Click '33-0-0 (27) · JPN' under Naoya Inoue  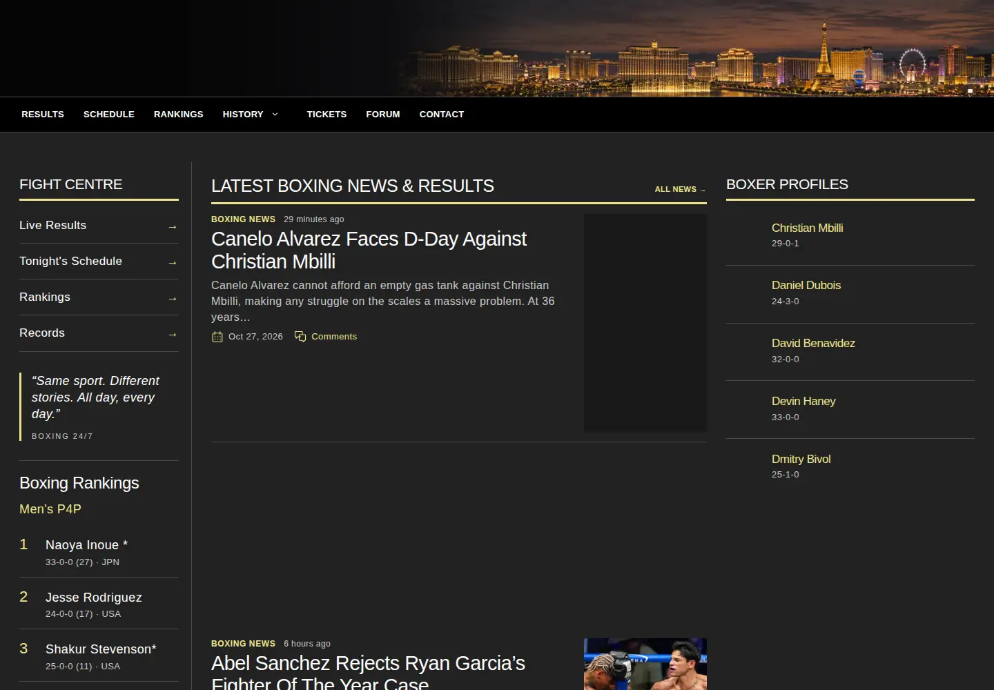[x=83, y=562]
